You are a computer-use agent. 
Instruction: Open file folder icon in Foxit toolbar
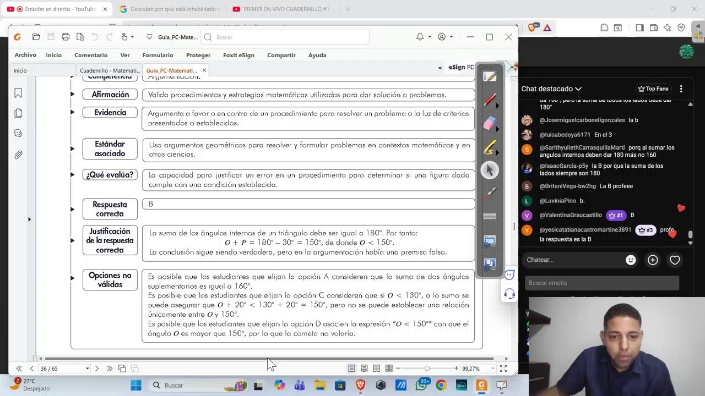click(36, 37)
